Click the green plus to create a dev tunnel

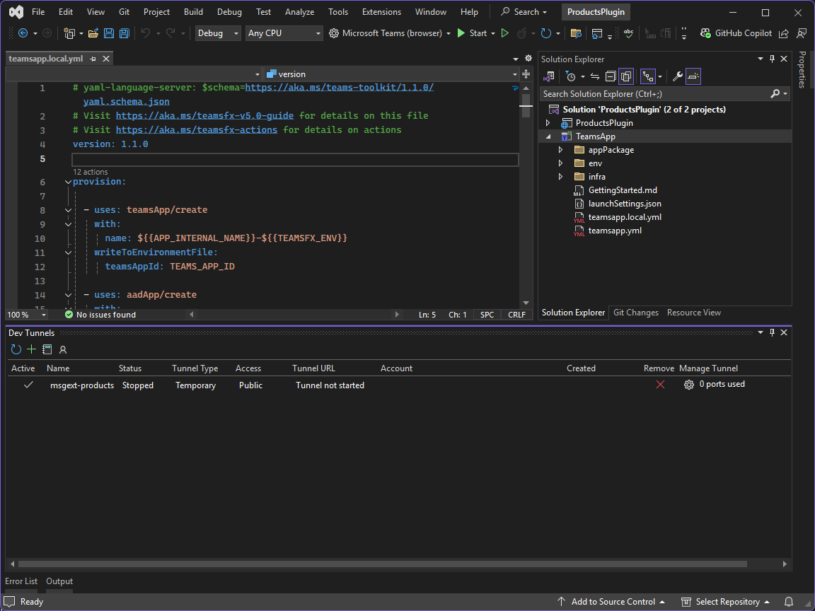pos(31,349)
